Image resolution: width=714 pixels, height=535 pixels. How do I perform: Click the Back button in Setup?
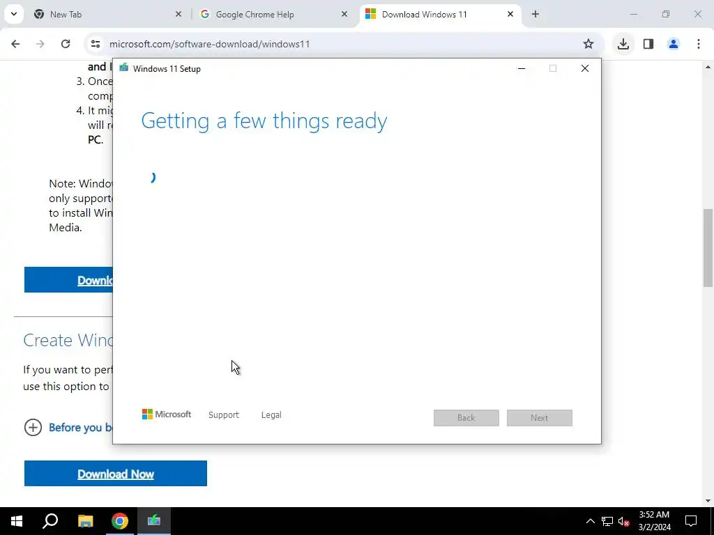pos(466,418)
